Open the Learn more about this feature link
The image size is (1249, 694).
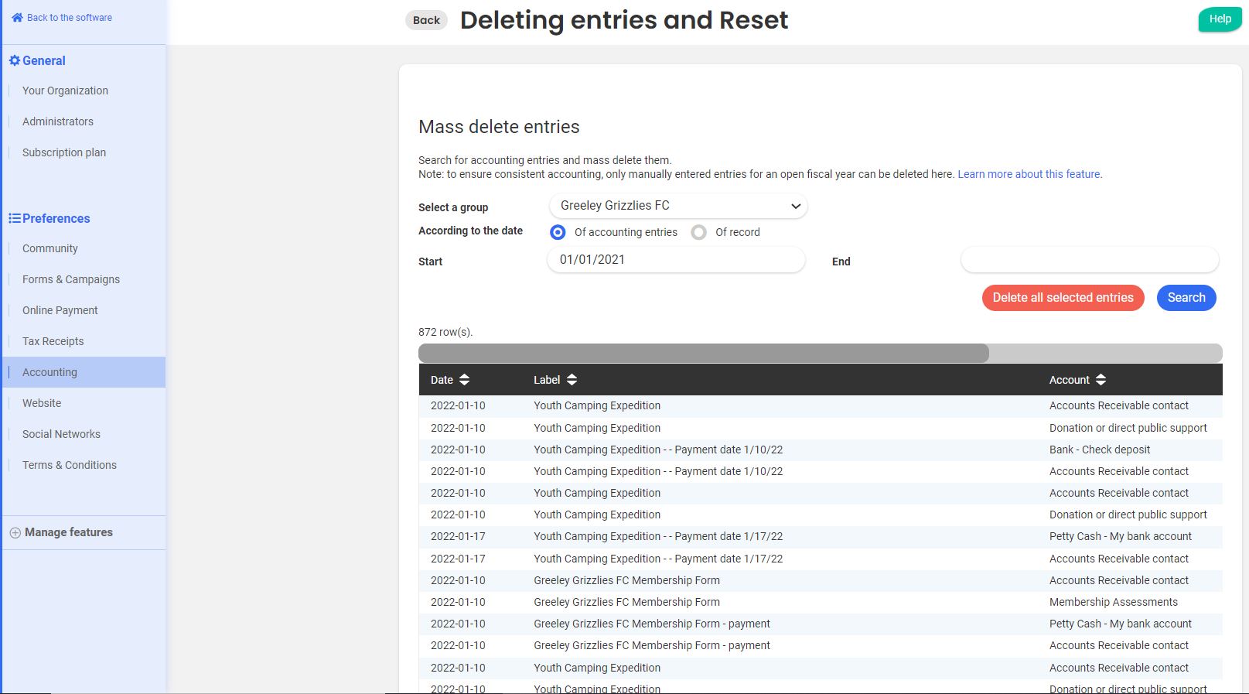coord(1029,174)
